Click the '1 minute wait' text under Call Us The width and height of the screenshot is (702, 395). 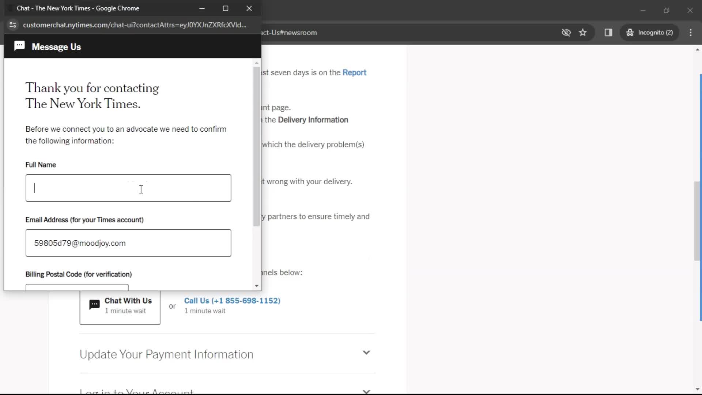pos(205,311)
